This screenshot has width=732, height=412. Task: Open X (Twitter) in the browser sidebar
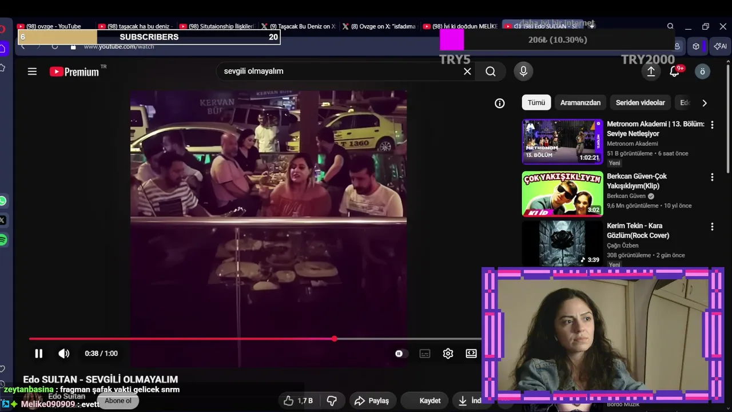click(x=3, y=220)
